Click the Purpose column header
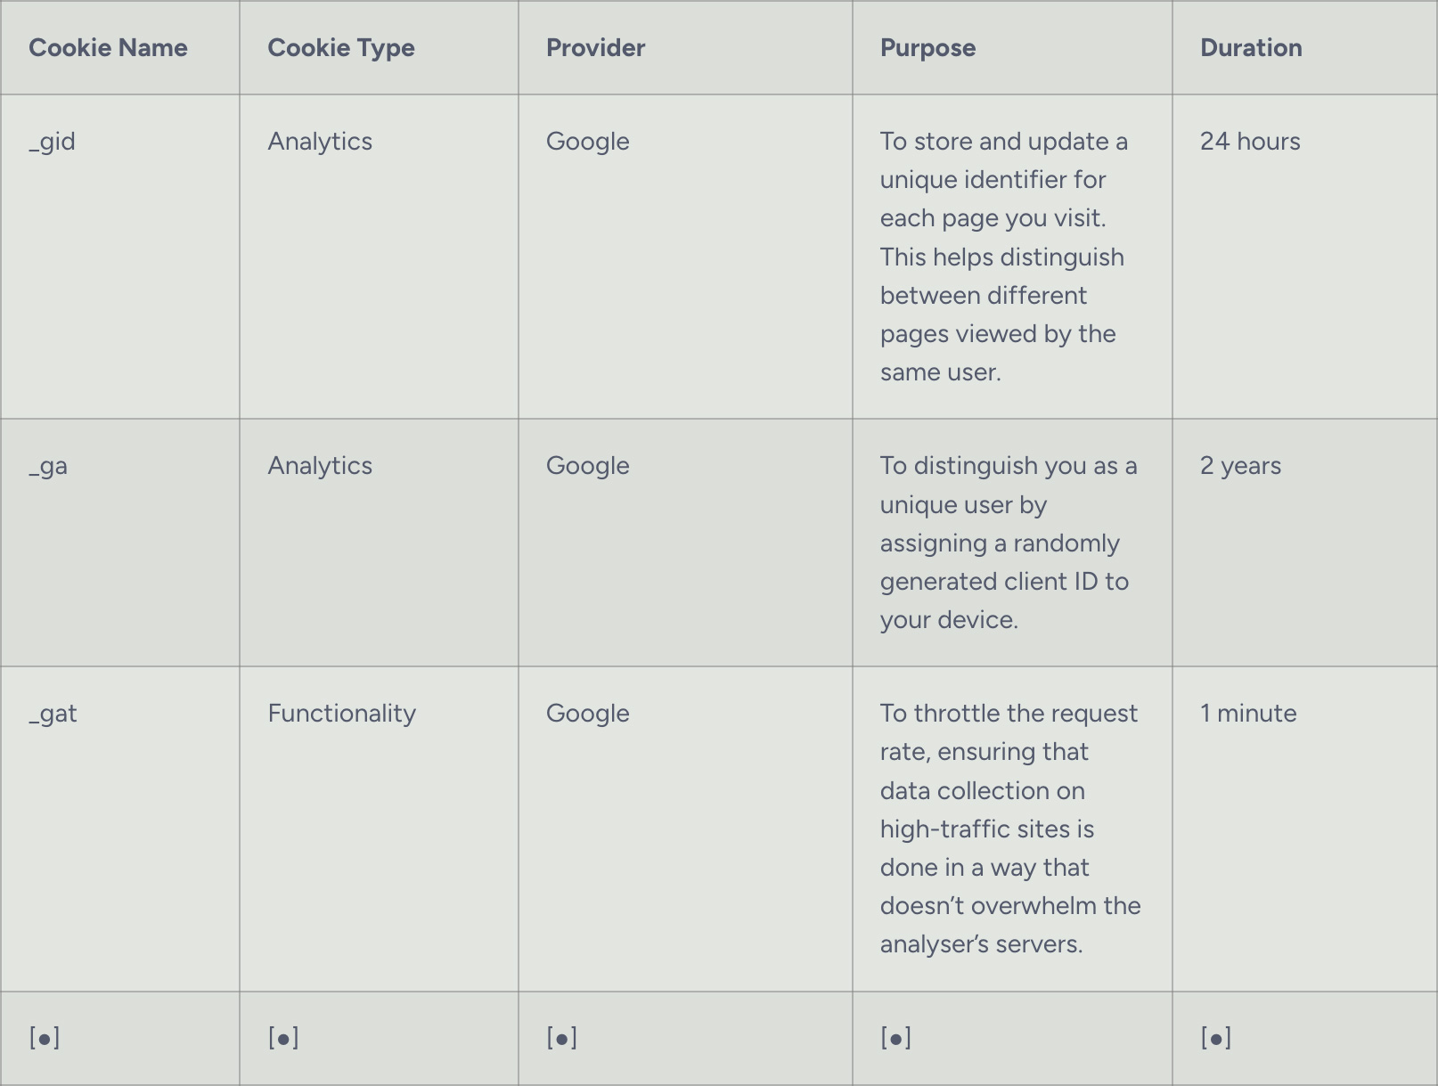The height and width of the screenshot is (1086, 1438). pos(927,48)
